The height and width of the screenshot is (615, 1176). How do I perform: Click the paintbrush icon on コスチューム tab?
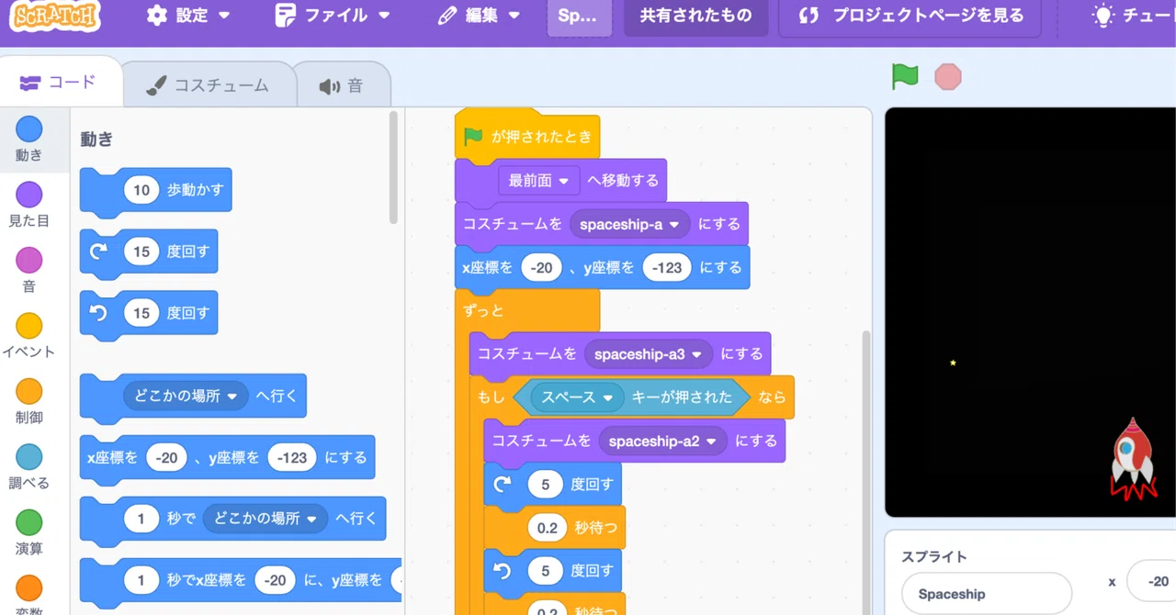click(157, 85)
